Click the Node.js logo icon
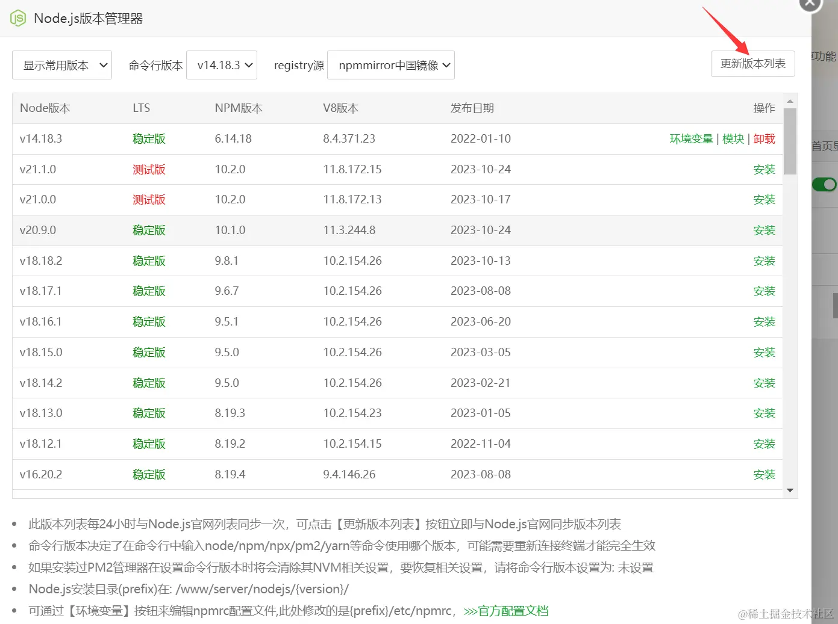838x624 pixels. (17, 18)
